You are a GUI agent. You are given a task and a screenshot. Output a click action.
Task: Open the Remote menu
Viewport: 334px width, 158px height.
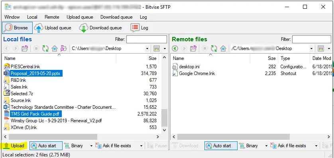click(x=52, y=17)
